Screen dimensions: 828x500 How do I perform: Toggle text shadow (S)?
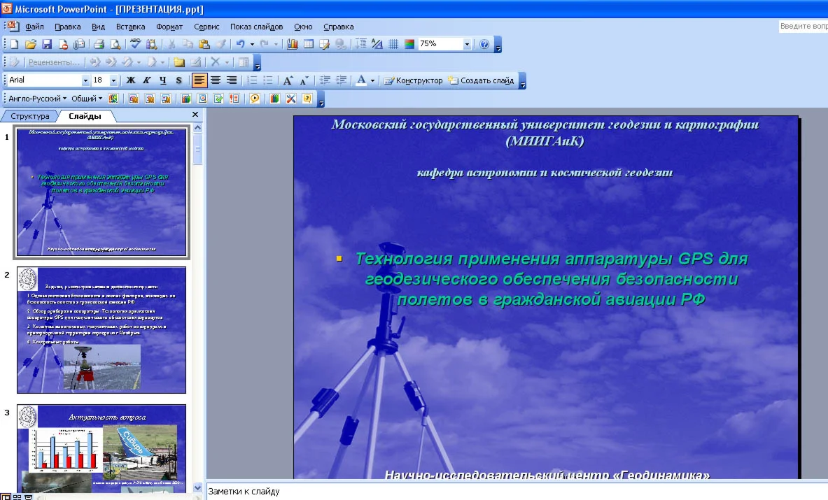point(178,80)
